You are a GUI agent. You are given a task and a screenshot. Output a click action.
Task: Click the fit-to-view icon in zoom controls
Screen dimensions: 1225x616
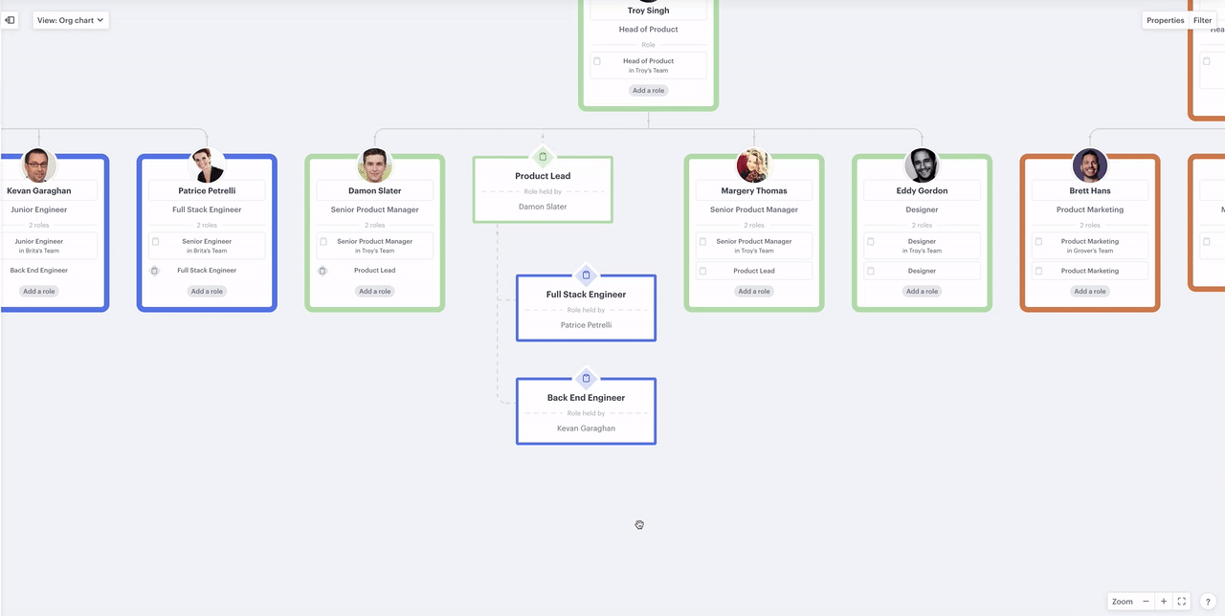(x=1180, y=602)
